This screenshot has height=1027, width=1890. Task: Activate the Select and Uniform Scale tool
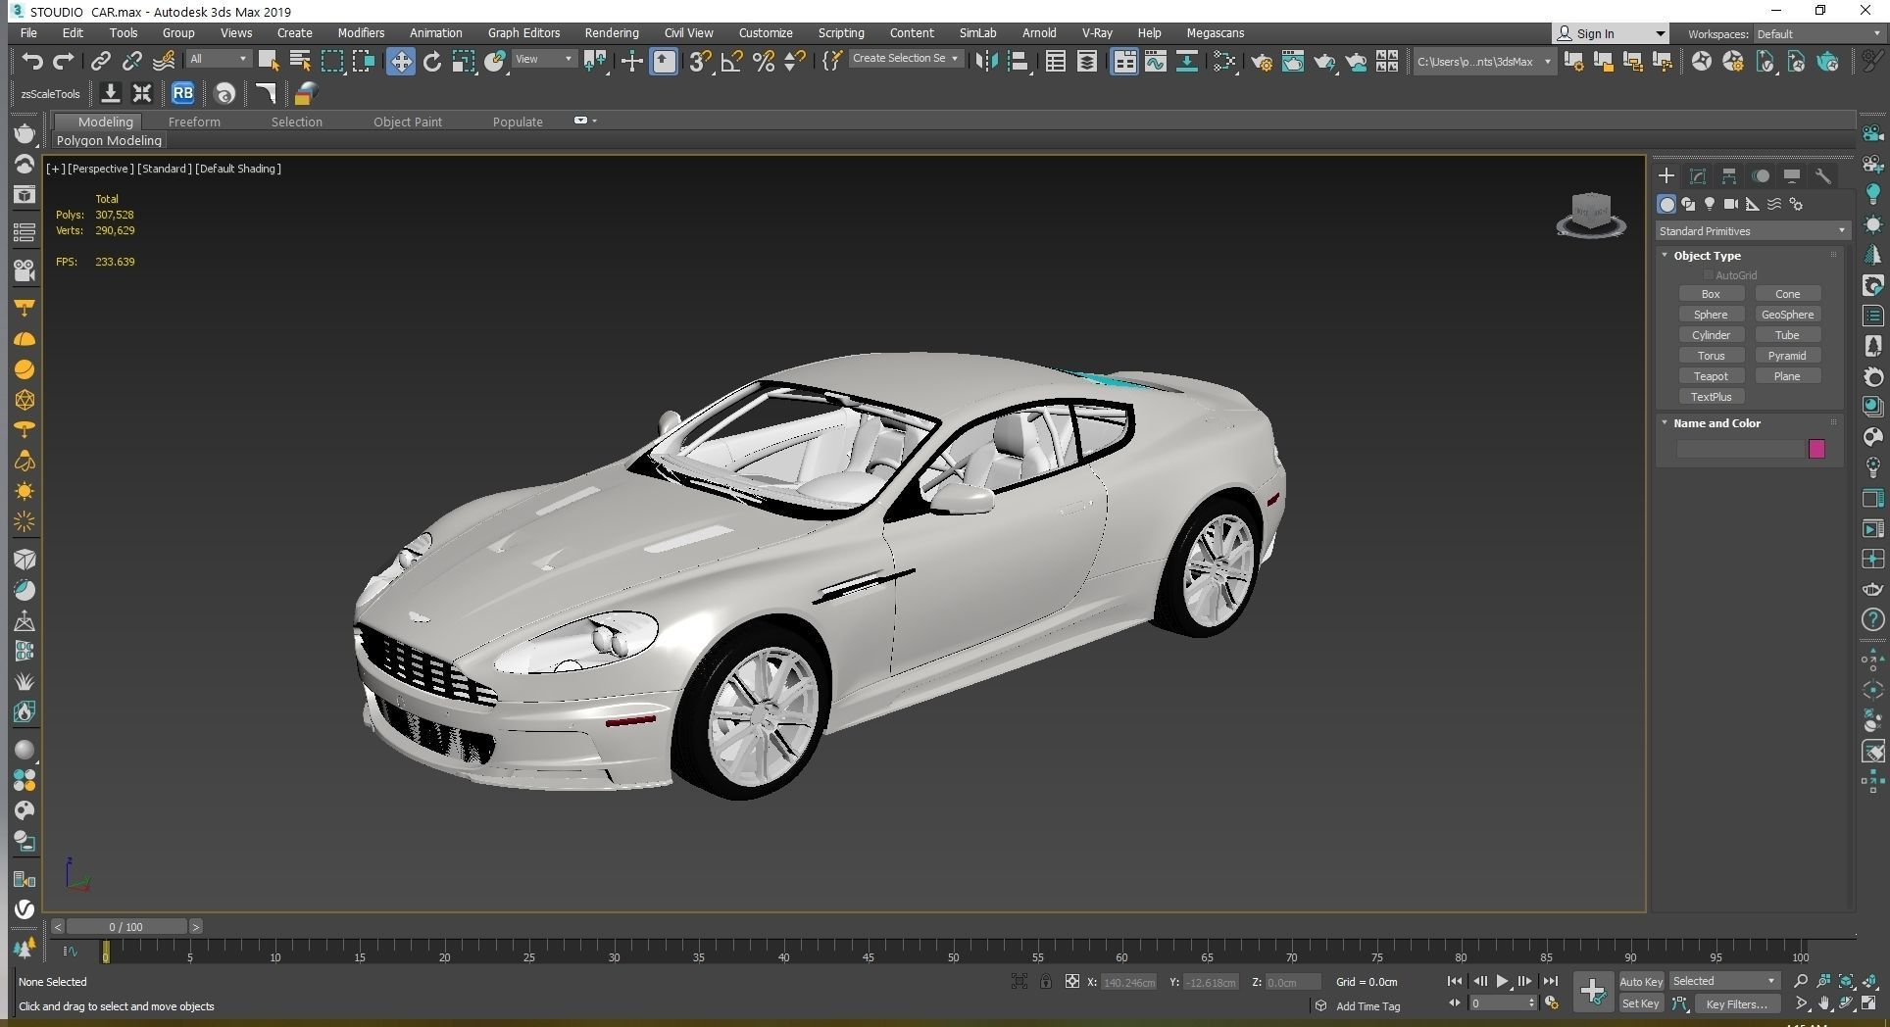coord(464,62)
